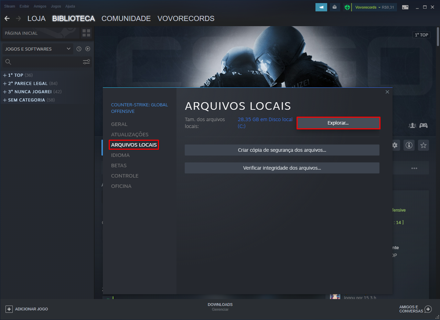Toggle ready-to-play filter icon
This screenshot has height=320, width=440.
pos(88,49)
